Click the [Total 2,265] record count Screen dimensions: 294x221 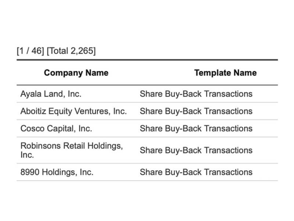[x=71, y=51]
